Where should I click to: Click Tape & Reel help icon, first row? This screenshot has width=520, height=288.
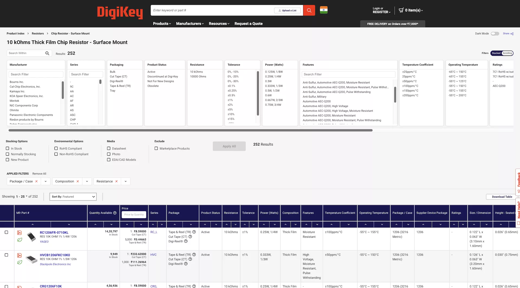coord(194,232)
